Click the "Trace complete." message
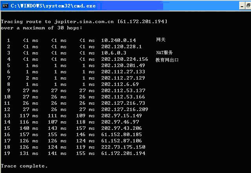 pyautogui.click(x=24, y=166)
